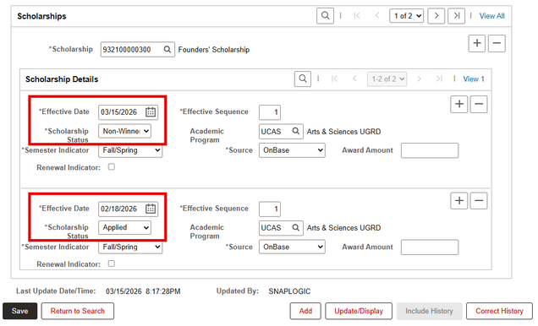Open the Scholarship lookup magnifier
Viewport: 538px width, 326px height.
coord(167,50)
